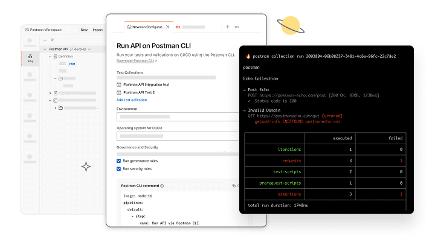Select Postman API Integration test collection
The width and height of the screenshot is (435, 242).
tap(146, 84)
